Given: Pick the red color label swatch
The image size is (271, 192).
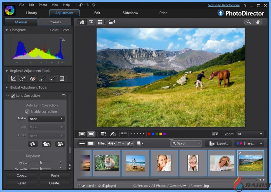Looking at the screenshot, I should (x=149, y=134).
